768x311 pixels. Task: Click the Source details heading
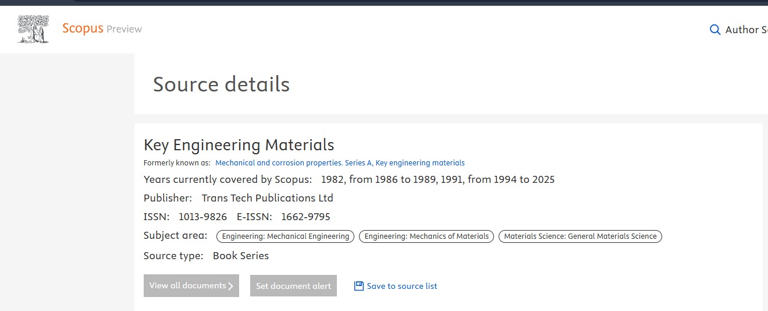(221, 84)
